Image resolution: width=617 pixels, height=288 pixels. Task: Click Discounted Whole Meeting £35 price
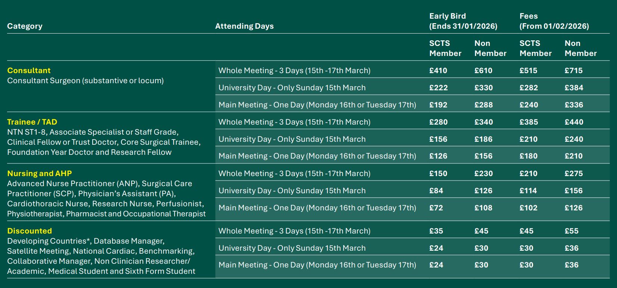[x=436, y=231]
